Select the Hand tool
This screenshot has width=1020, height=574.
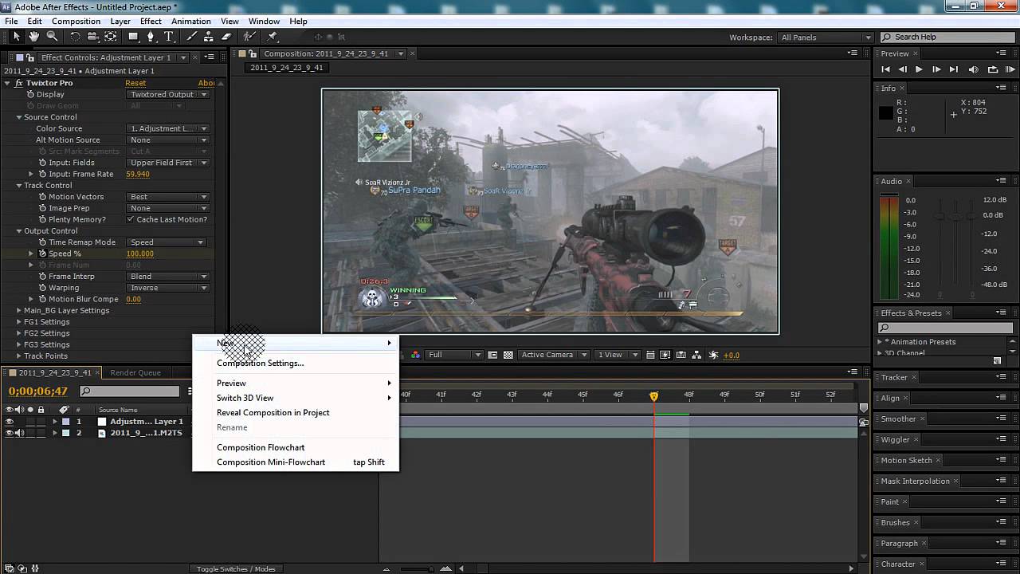tap(34, 37)
